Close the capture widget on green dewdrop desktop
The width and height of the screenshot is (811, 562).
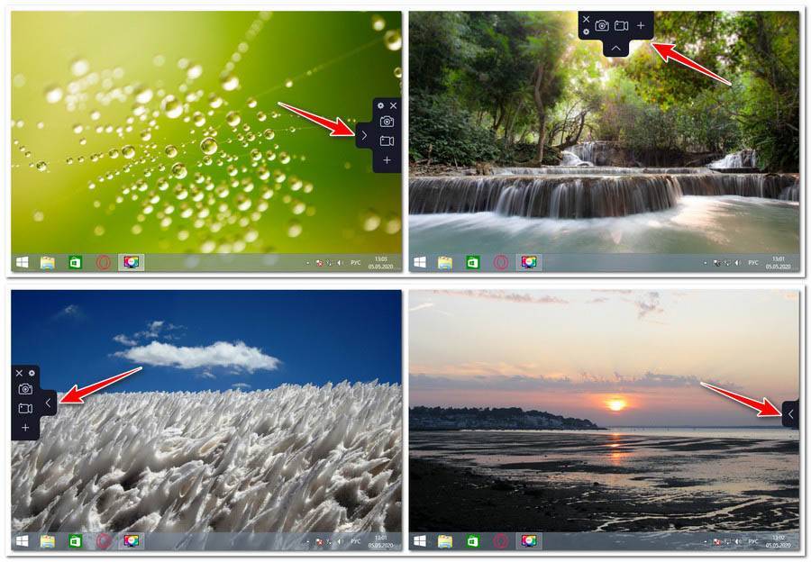click(x=394, y=105)
